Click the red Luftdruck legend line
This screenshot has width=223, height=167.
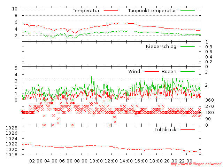click(187, 129)
